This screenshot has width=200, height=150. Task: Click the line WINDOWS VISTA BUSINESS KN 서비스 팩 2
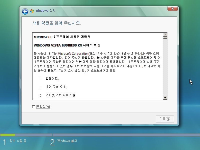click(67, 45)
